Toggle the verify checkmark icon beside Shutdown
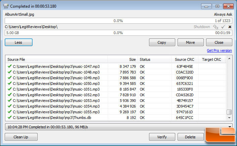Screen dimensions: 237x146 223,27
